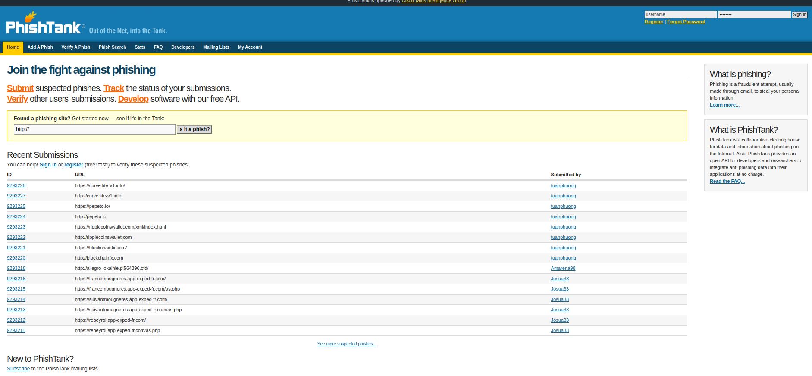Open submission ID 9293225
The image size is (812, 376).
[16, 206]
